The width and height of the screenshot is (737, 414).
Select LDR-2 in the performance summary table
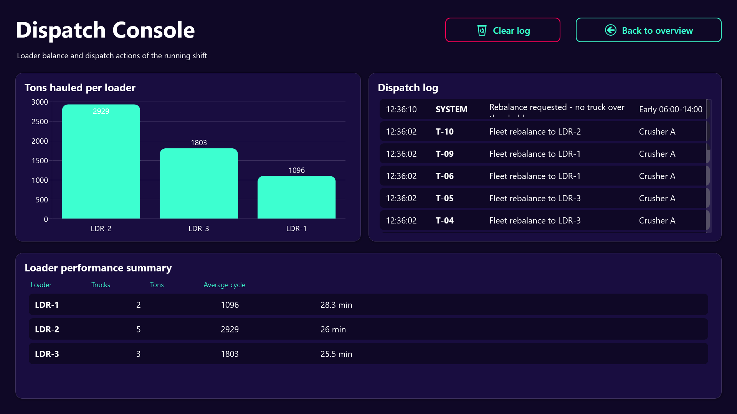[x=368, y=329]
